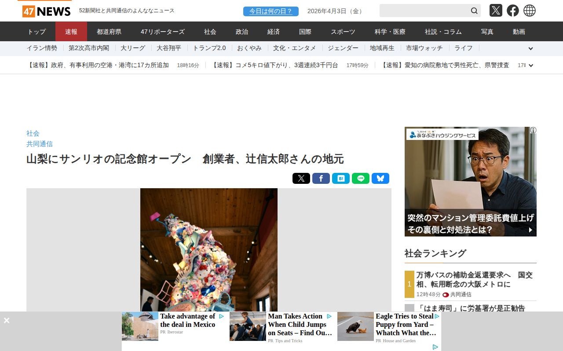Open the ranking article 「はま寿司」に労基署が是正勧告
563x351 pixels.
[471, 308]
